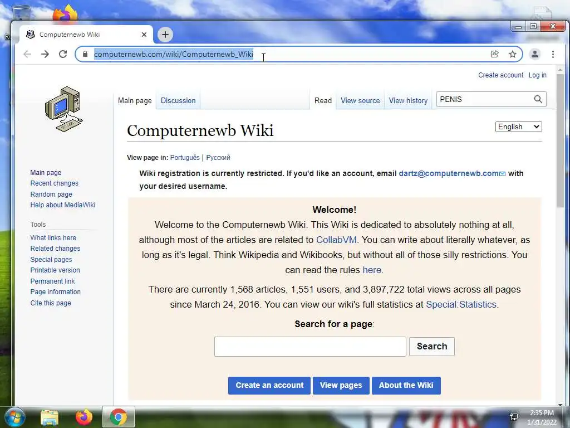Click What links here tool link
The width and height of the screenshot is (570, 428).
pyautogui.click(x=53, y=237)
